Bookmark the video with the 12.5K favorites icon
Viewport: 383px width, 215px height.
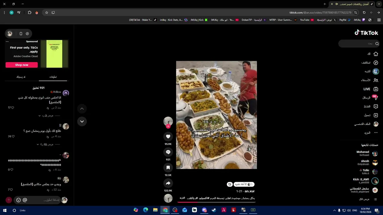pyautogui.click(x=168, y=168)
